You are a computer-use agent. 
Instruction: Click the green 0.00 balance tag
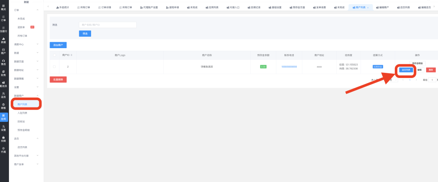click(x=263, y=67)
